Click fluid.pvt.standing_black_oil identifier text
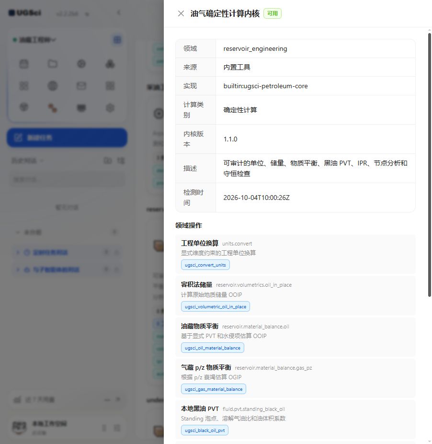This screenshot has height=444, width=432. tap(254, 409)
